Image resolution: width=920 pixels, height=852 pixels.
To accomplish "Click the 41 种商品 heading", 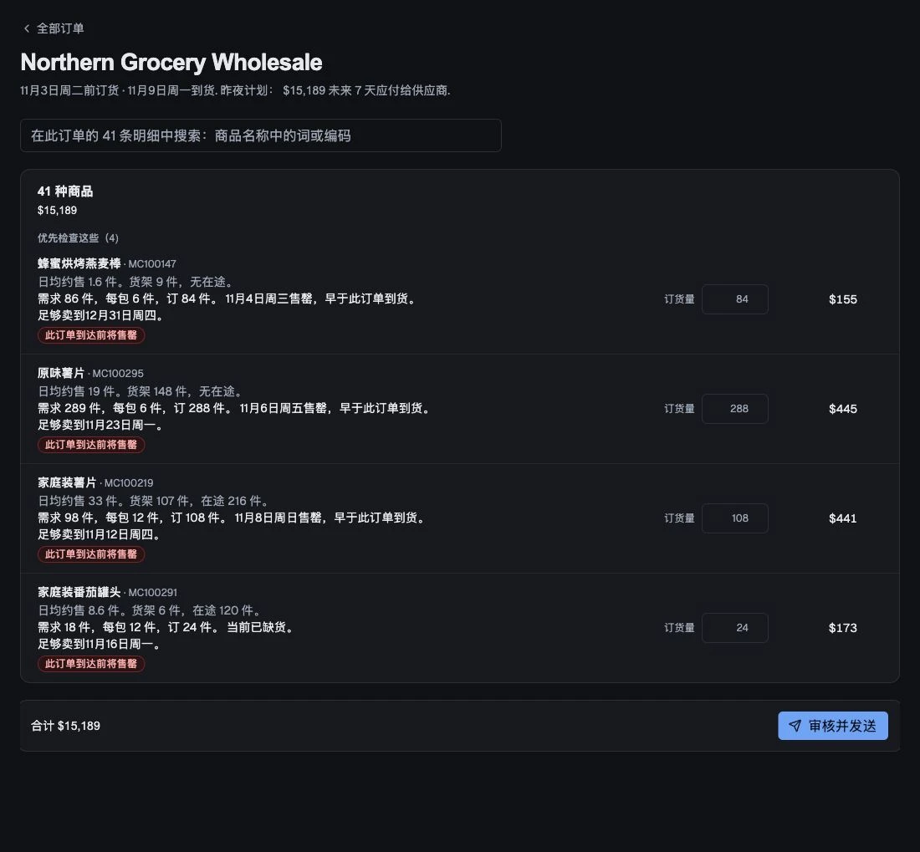I will click(65, 191).
